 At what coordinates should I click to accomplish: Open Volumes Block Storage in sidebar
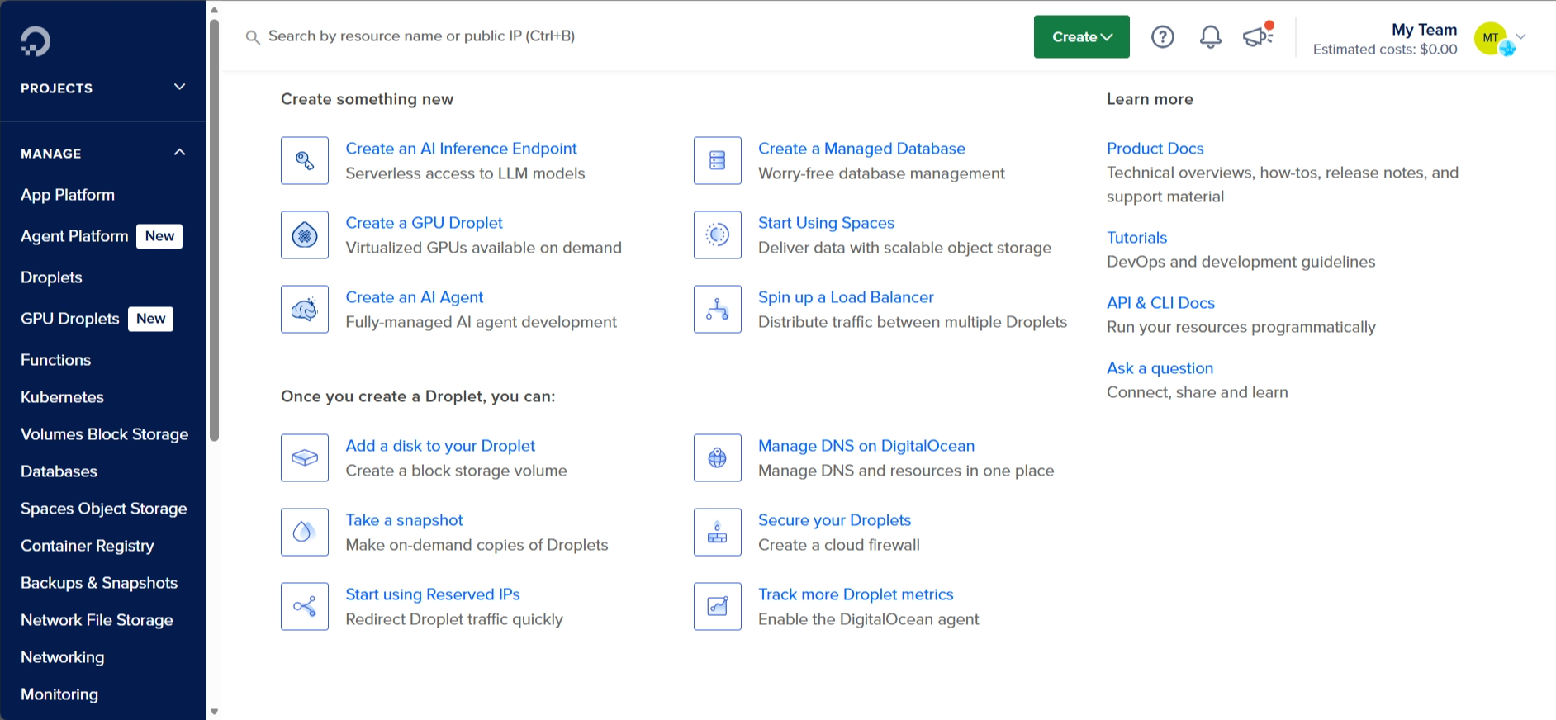tap(104, 434)
